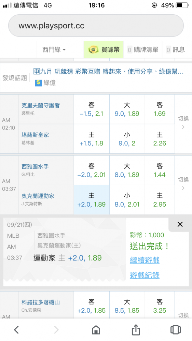Tap the battery icon in status bar
This screenshot has width=192, height=341.
click(182, 5)
